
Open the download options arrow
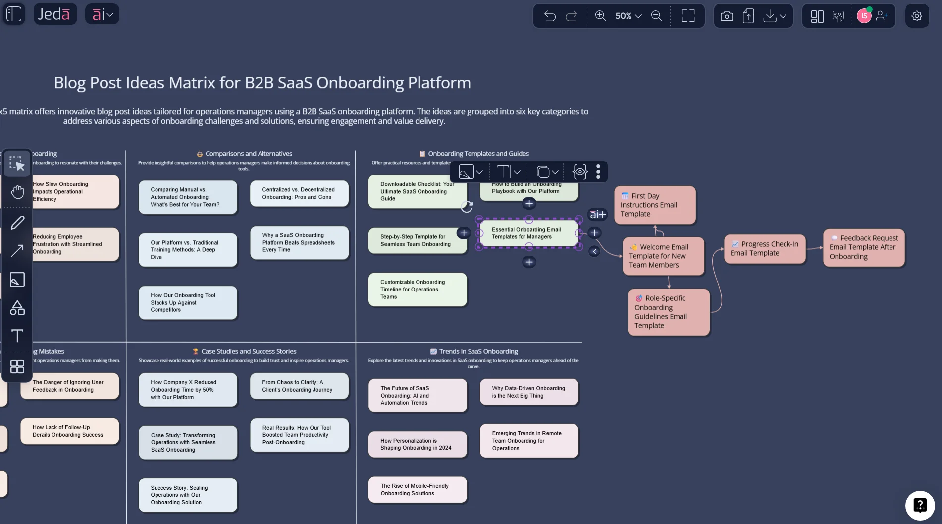[x=783, y=16]
